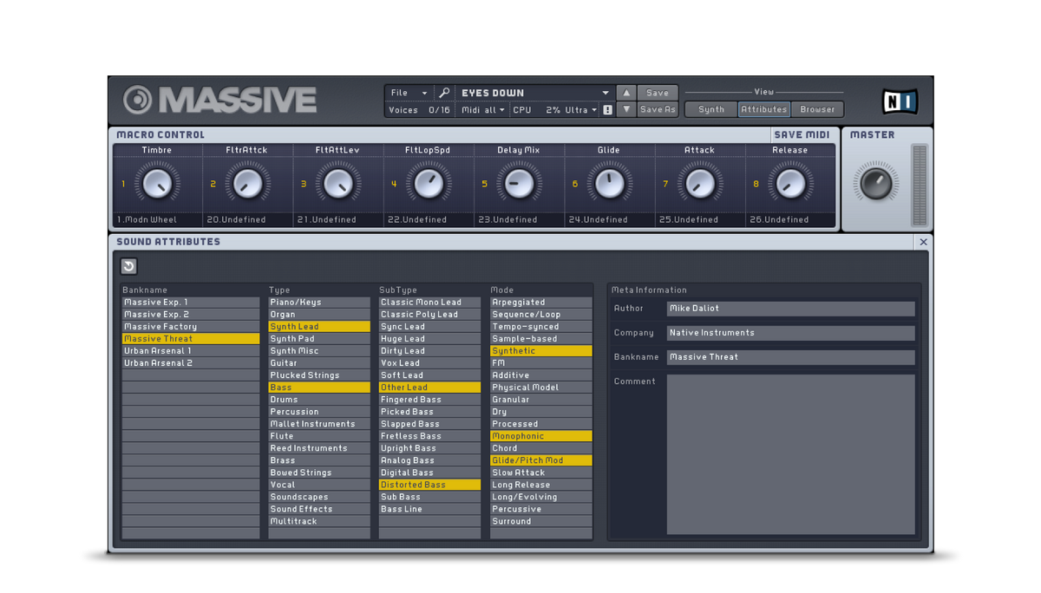Image resolution: width=1041 pixels, height=593 pixels.
Task: Click macro knob 2 FltrAttck
Action: point(247,184)
